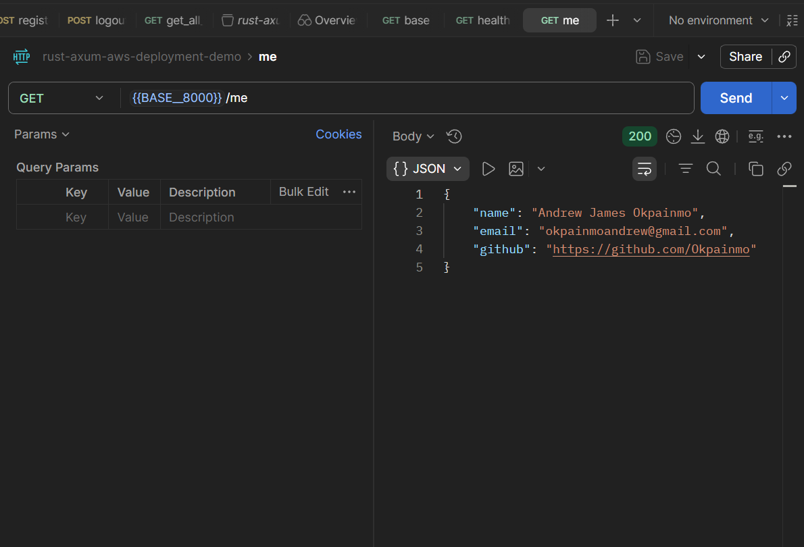The width and height of the screenshot is (804, 547).
Task: Click the empty Key cell
Action: 76,217
